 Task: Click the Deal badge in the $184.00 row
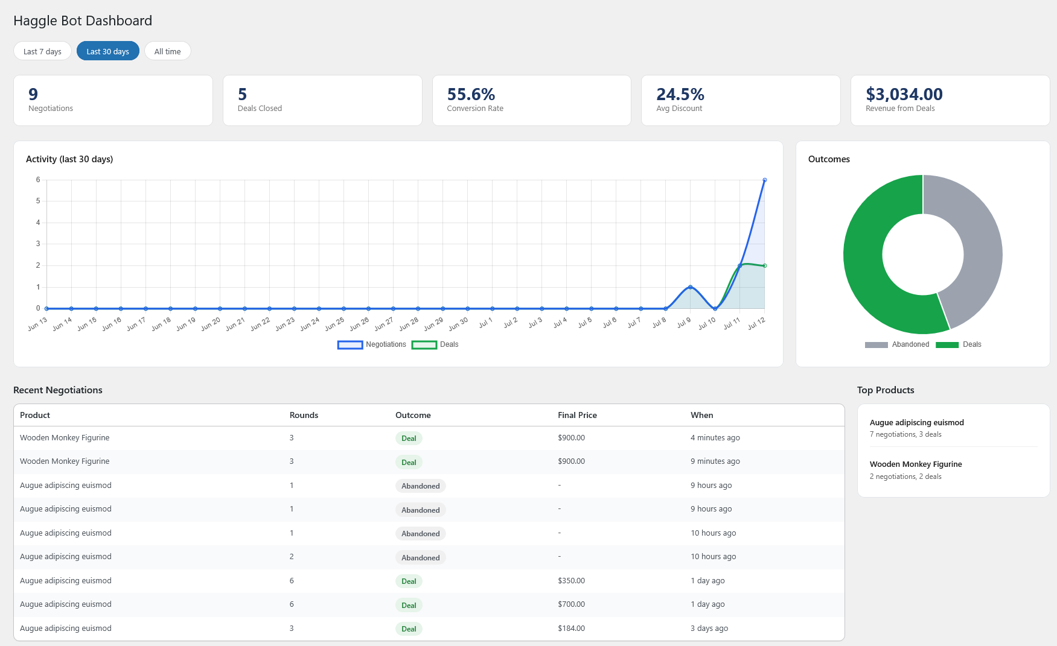pos(409,629)
